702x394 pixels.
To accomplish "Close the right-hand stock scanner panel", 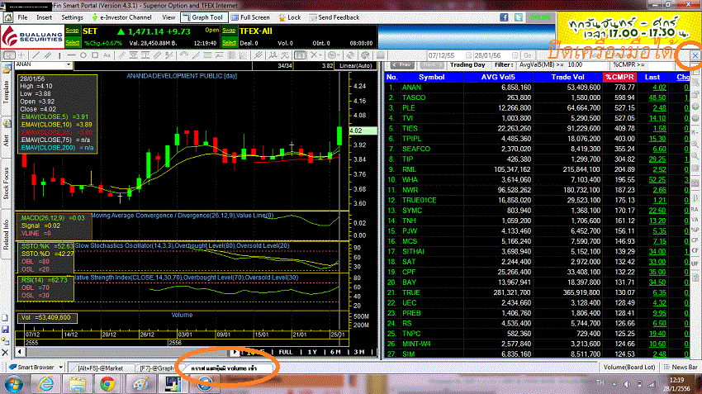I will tap(695, 55).
